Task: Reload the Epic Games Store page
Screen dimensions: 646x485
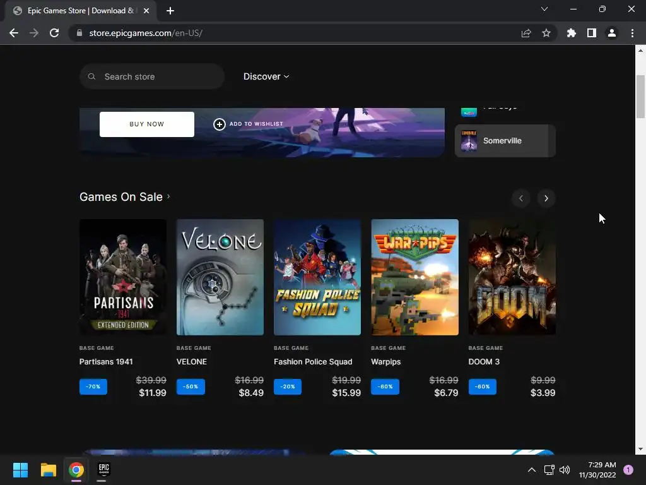Action: (x=54, y=33)
